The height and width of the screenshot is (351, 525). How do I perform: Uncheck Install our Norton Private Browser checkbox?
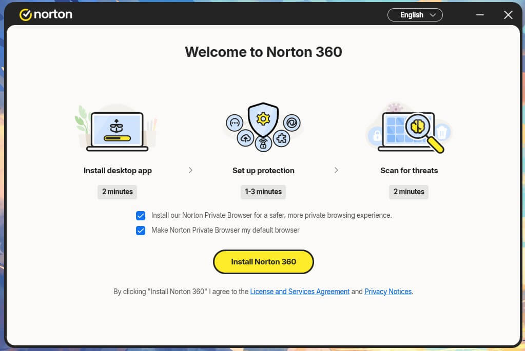141,216
